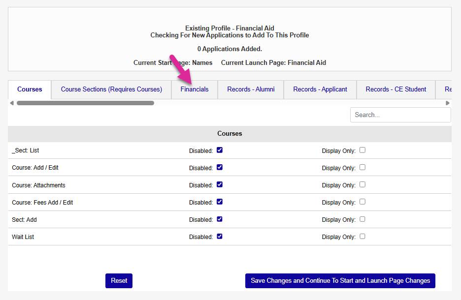Focus the Search input field
Viewport: 461px width, 300px height.
click(x=400, y=115)
